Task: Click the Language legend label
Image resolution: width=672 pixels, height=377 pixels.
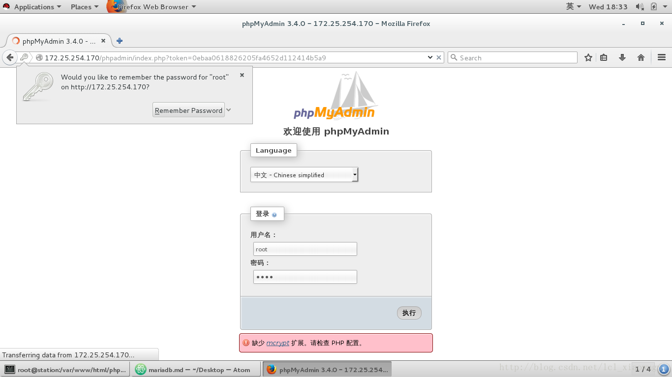Action: coord(274,150)
